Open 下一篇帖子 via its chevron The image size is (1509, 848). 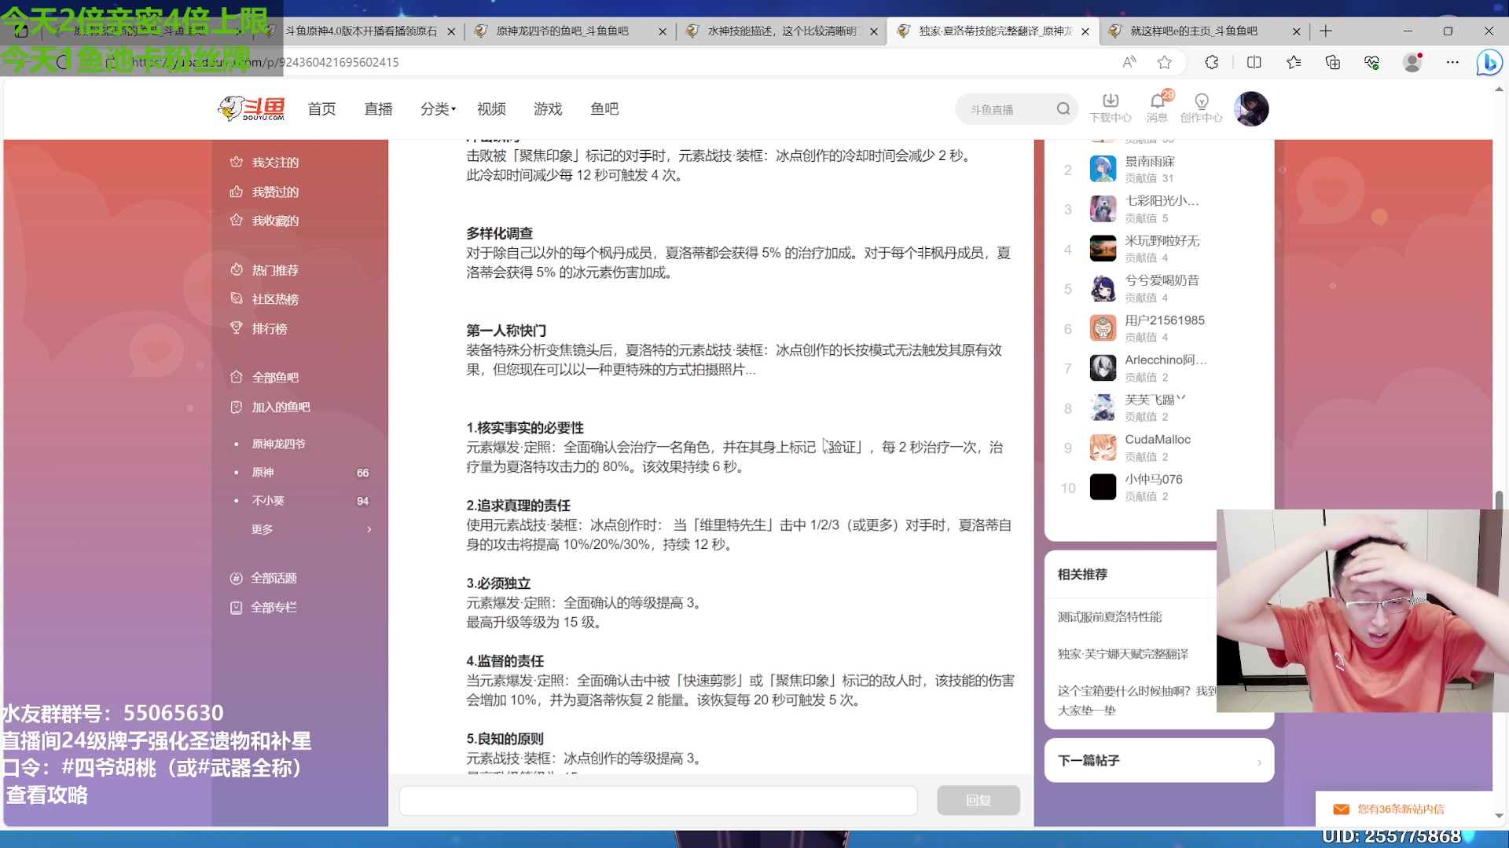point(1258,760)
